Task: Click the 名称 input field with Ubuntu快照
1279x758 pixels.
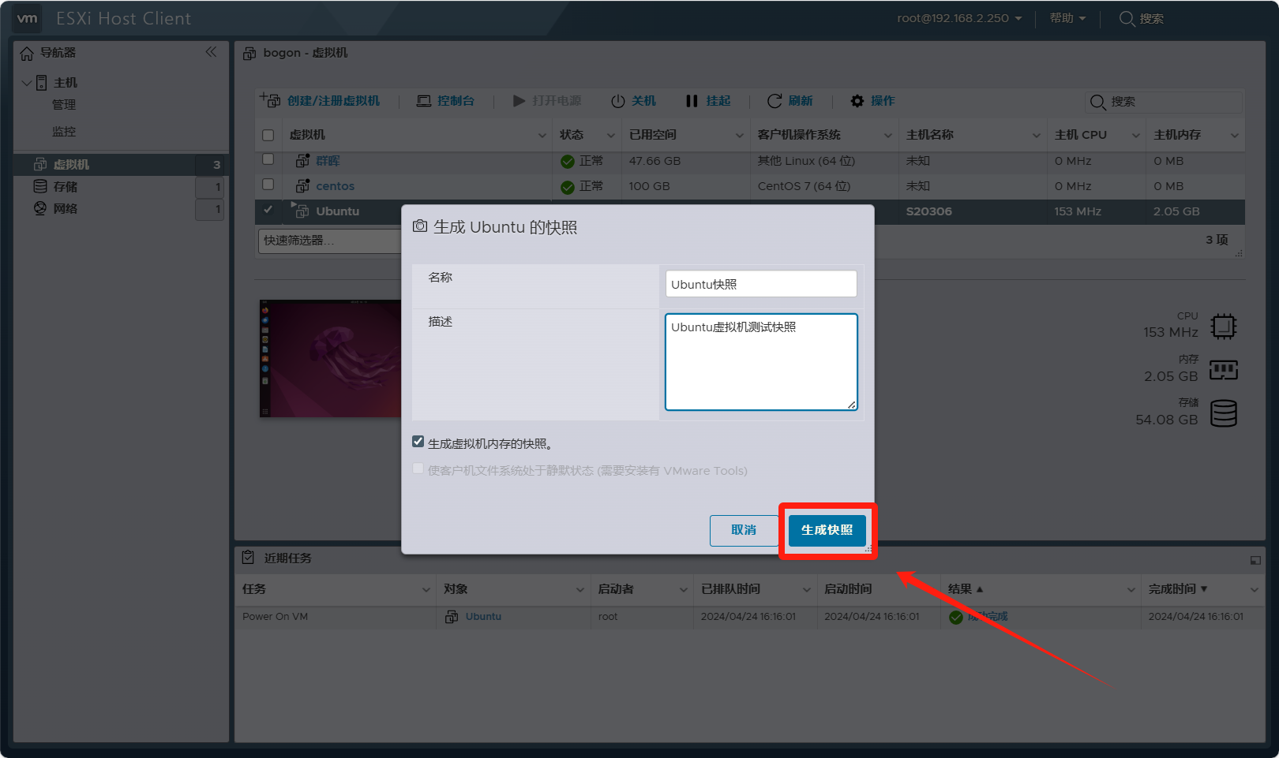Action: pos(760,284)
